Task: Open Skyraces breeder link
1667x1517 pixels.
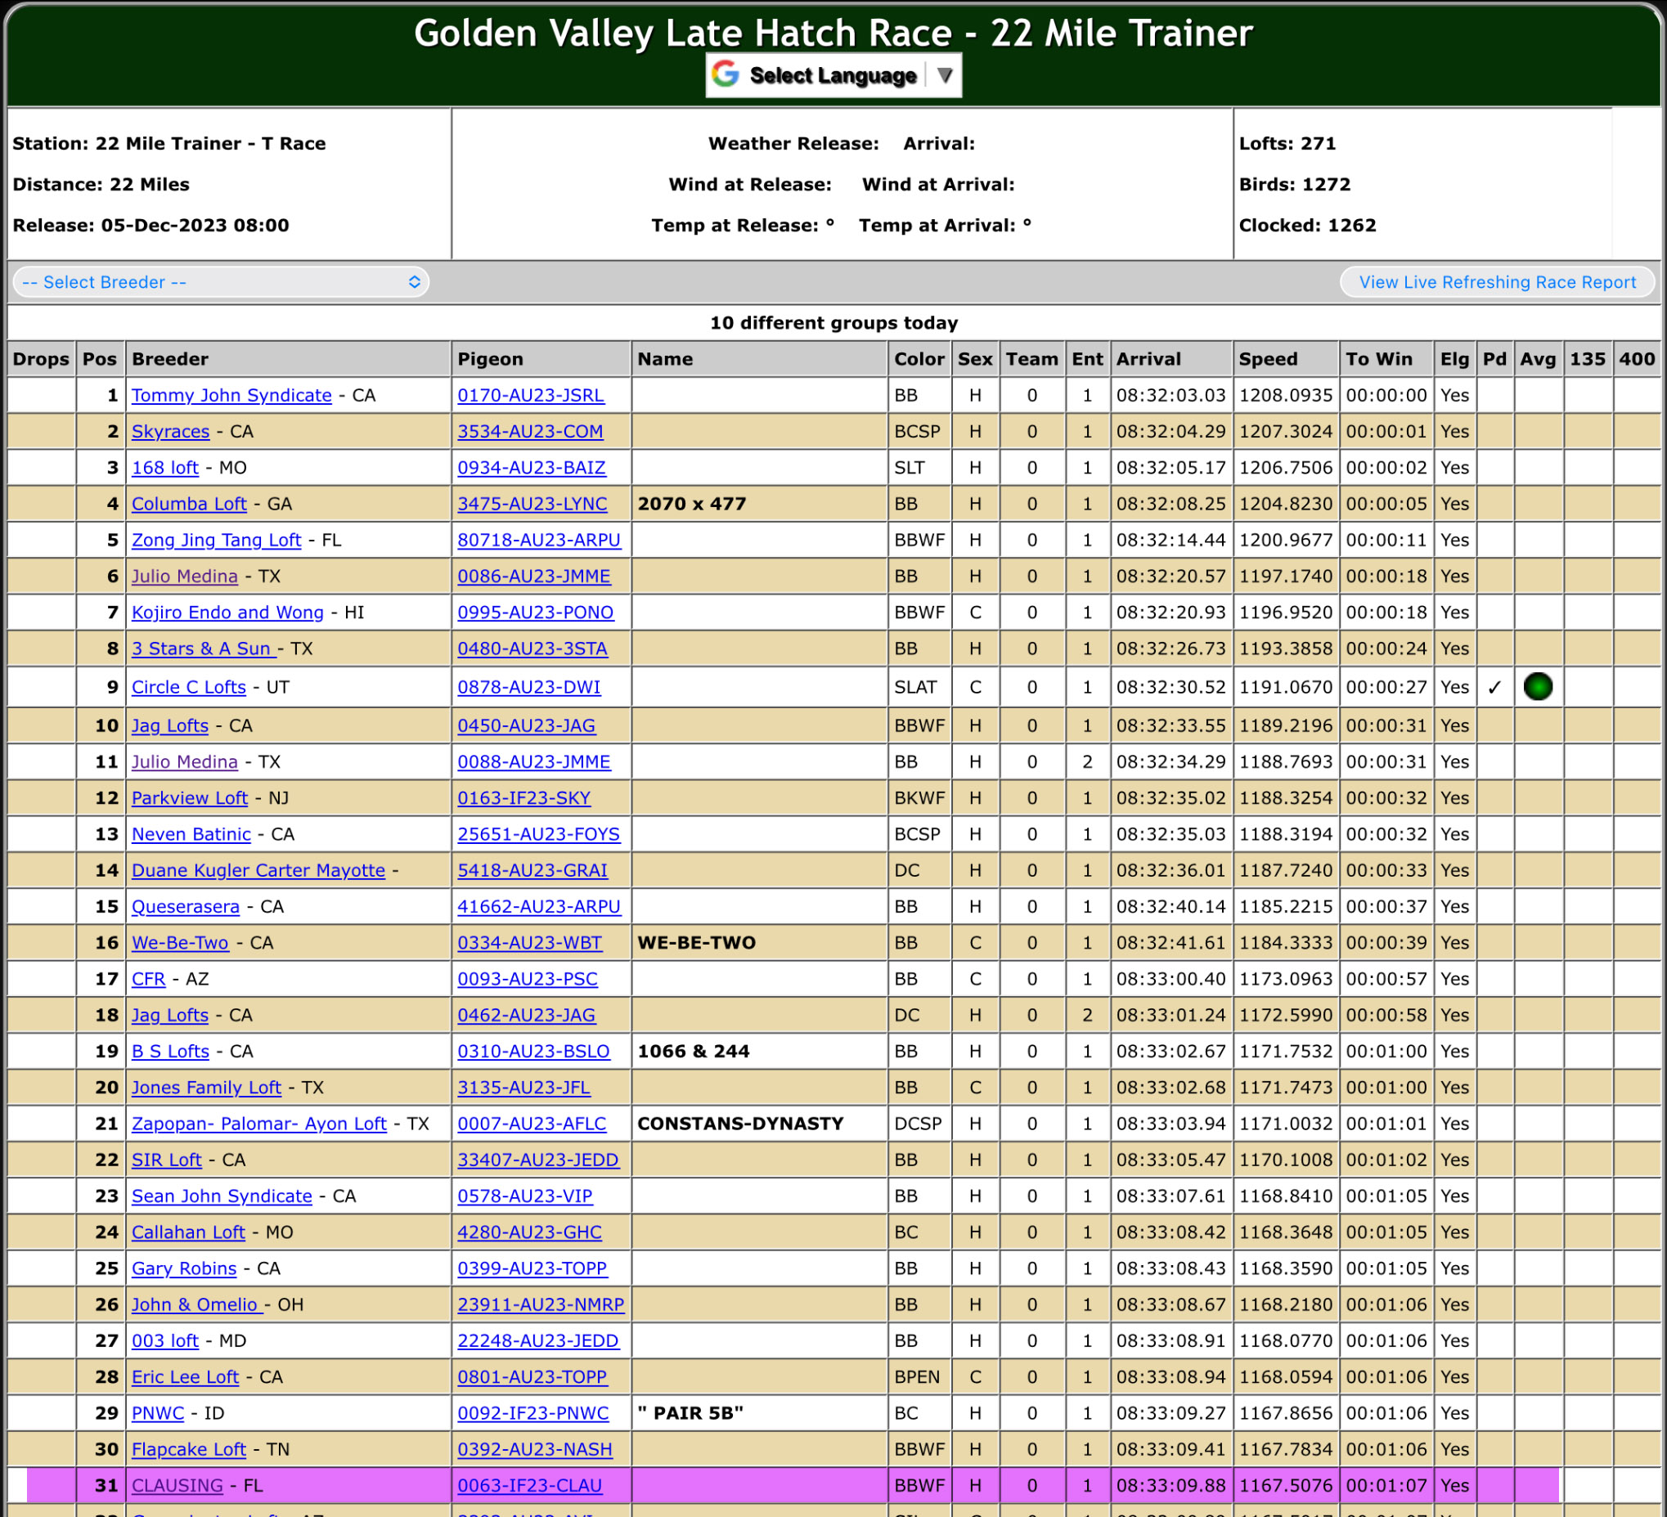Action: [x=170, y=432]
